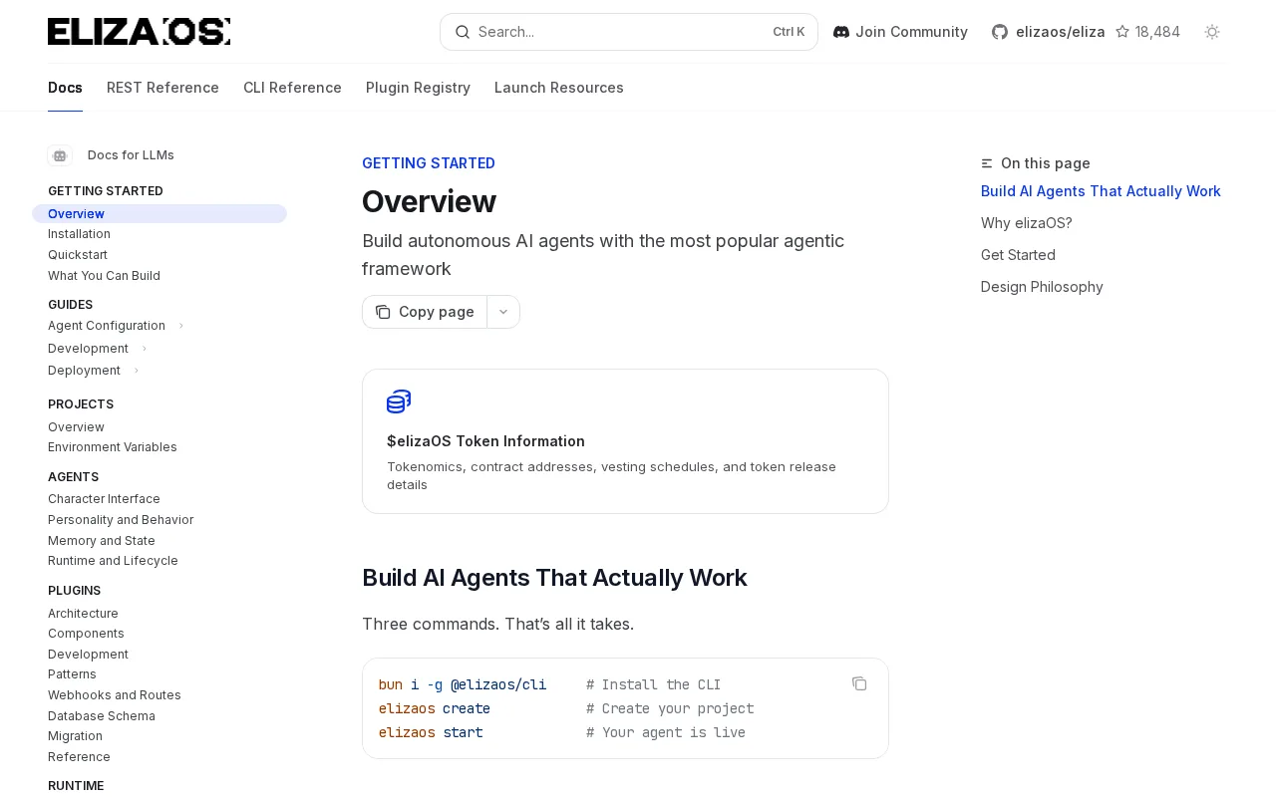Open Development under Plugins

(x=88, y=655)
